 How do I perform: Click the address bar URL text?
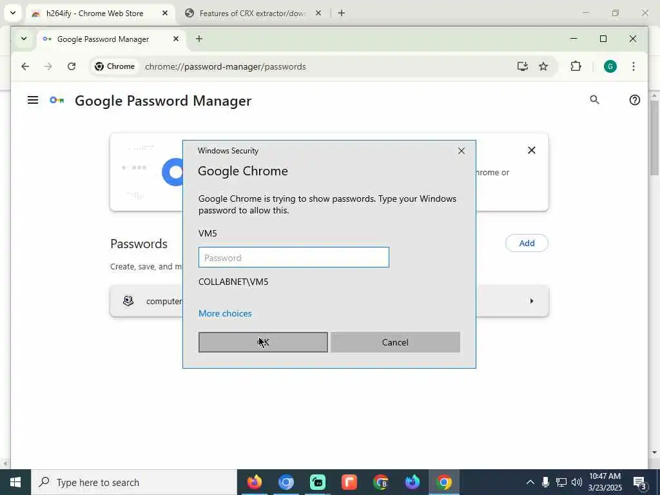pos(225,66)
